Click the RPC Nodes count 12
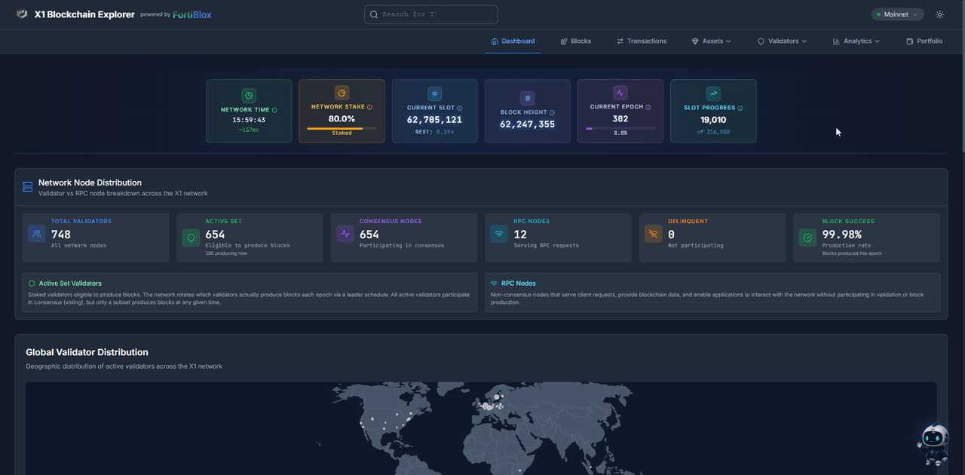Screen dimensions: 965x475 click(520, 234)
